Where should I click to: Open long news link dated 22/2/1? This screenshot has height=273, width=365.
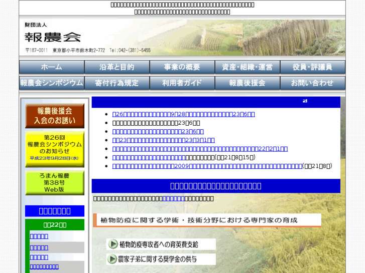tap(200, 149)
